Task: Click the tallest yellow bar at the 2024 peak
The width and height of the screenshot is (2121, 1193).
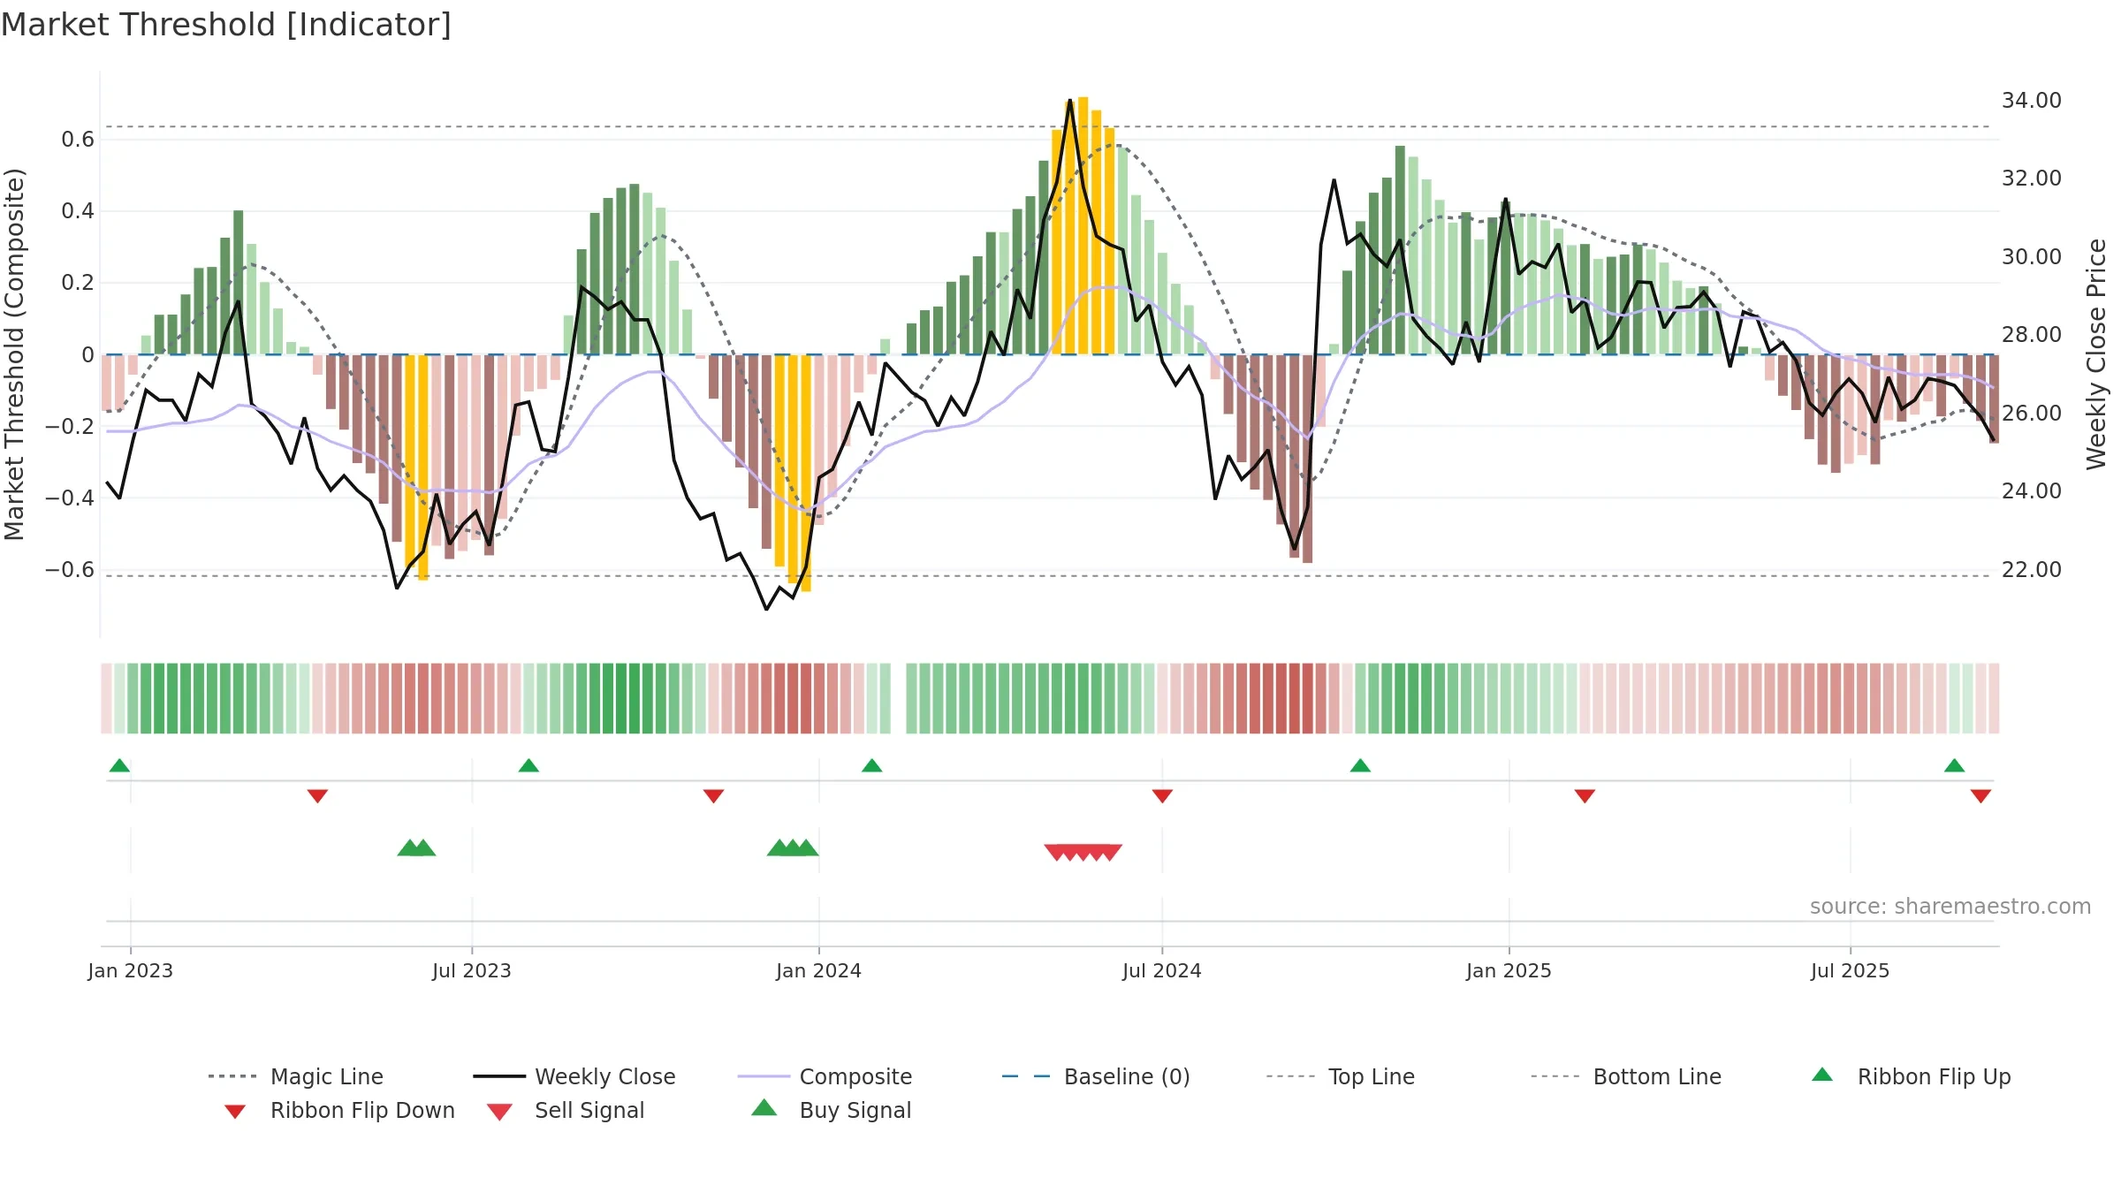Action: point(1083,225)
